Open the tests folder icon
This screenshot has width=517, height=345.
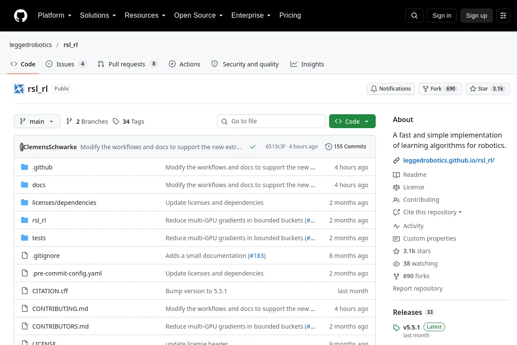[25, 238]
